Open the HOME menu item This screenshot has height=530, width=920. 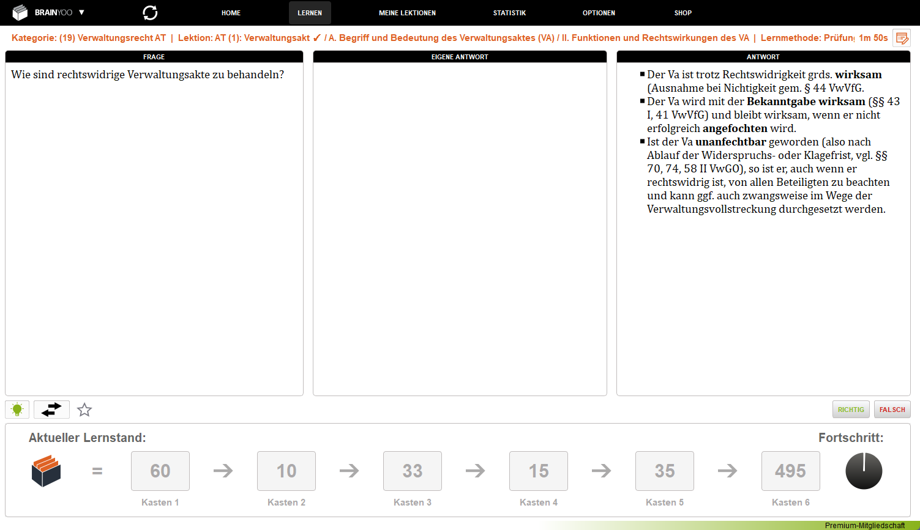coord(231,13)
